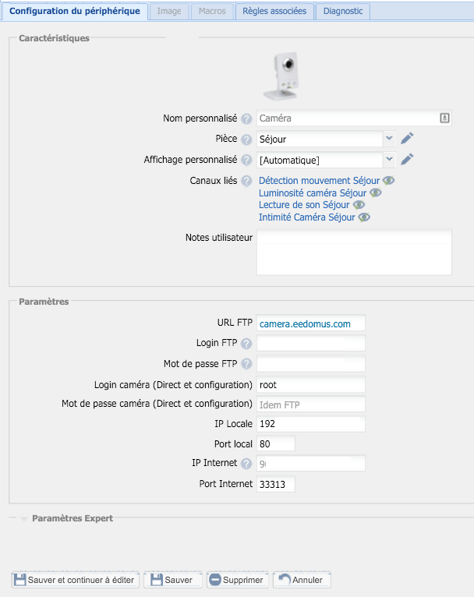Click help icon beside IP Internet
The height and width of the screenshot is (597, 474).
click(246, 464)
